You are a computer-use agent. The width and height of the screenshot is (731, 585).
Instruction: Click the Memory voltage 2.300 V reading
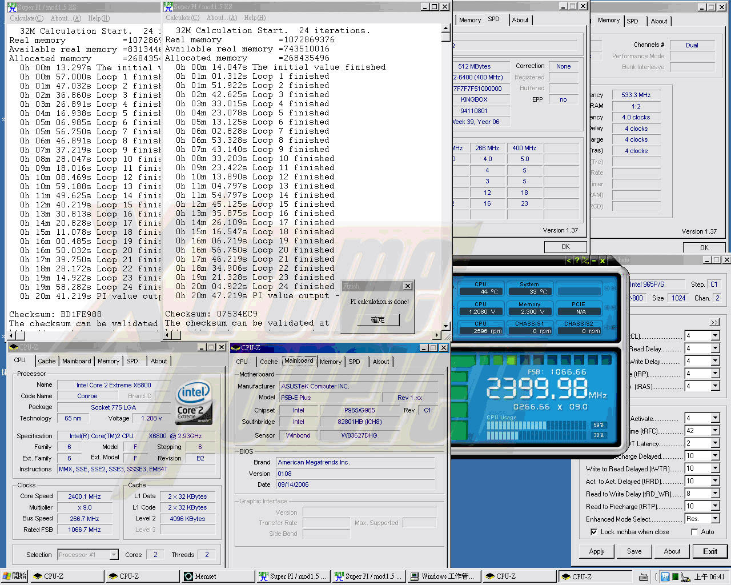tap(529, 312)
